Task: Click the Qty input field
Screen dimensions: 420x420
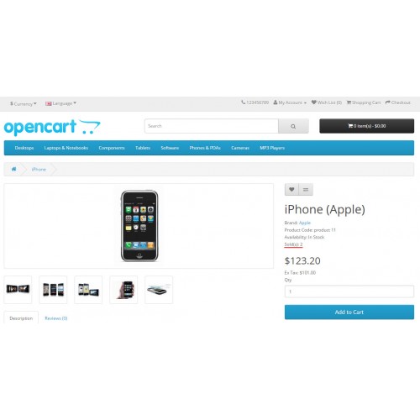Action: click(x=349, y=291)
